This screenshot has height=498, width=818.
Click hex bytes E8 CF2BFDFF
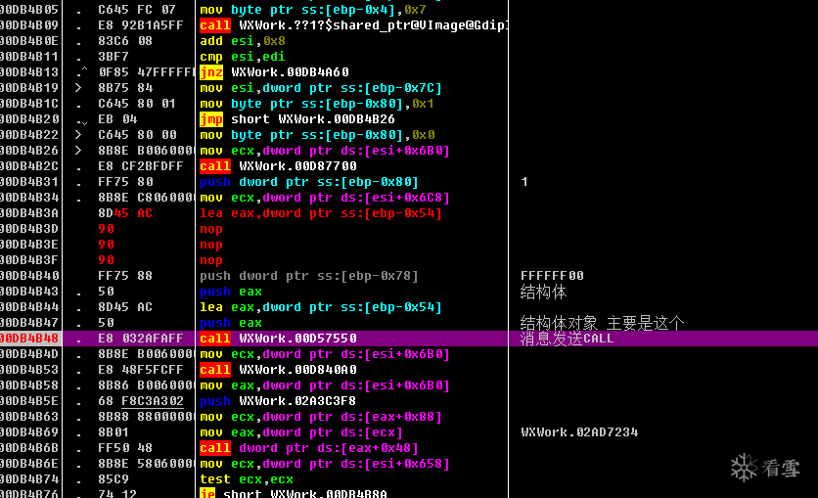click(x=141, y=166)
